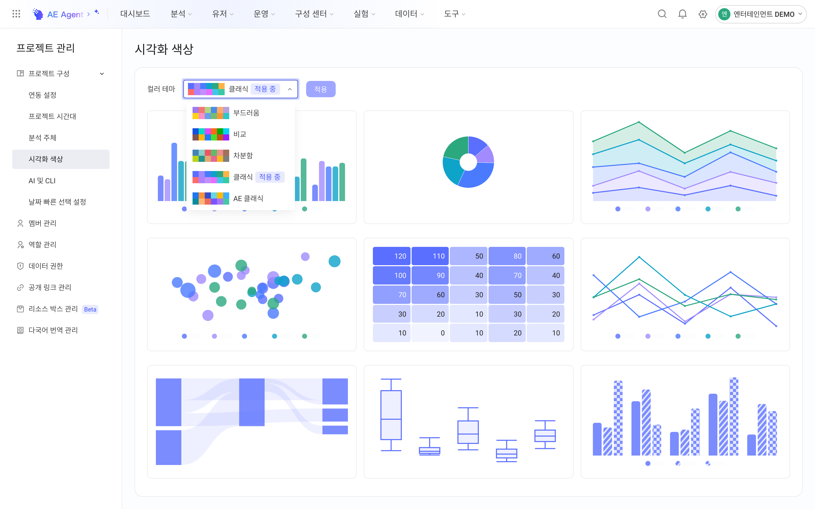This screenshot has height=509, width=815.
Task: Click the Beta badge beside 리소스 박스 관리
Action: point(90,309)
